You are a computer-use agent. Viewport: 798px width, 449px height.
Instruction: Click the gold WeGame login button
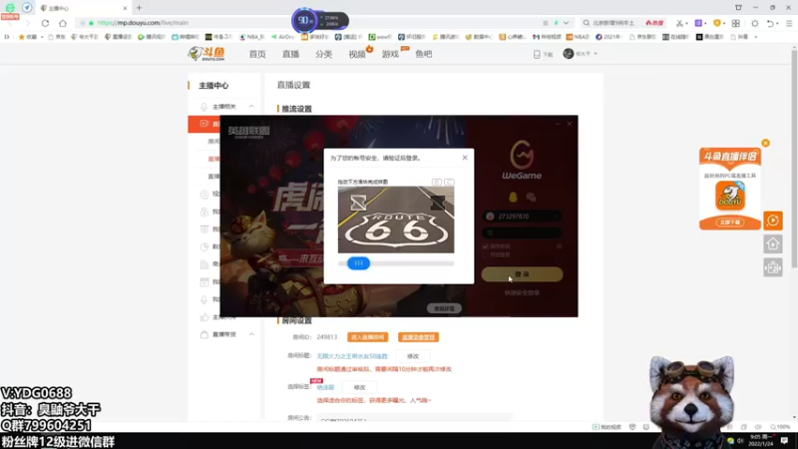[522, 274]
